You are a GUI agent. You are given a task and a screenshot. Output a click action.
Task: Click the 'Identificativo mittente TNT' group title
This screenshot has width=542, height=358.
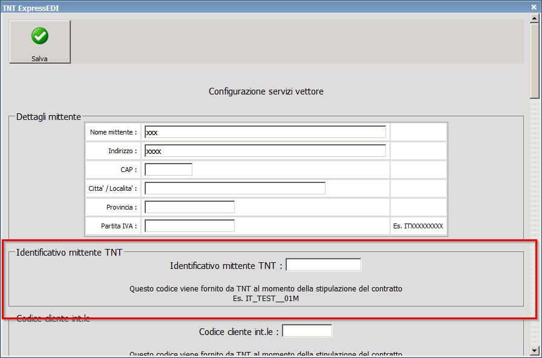(x=69, y=253)
